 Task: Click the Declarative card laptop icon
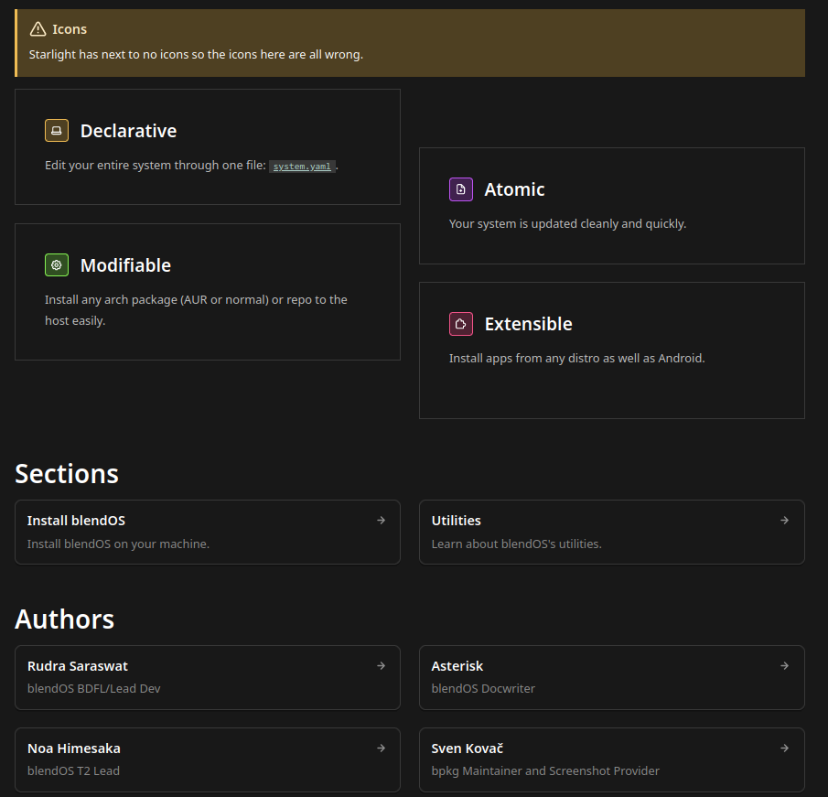pyautogui.click(x=57, y=131)
